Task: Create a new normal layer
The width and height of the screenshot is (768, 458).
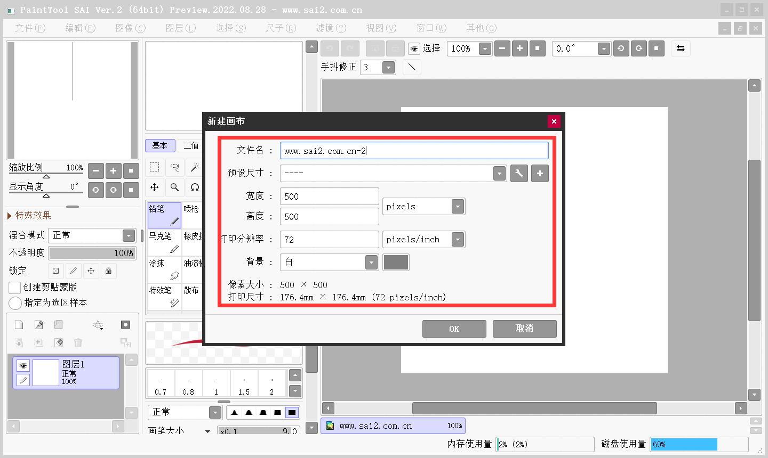Action: (x=19, y=325)
